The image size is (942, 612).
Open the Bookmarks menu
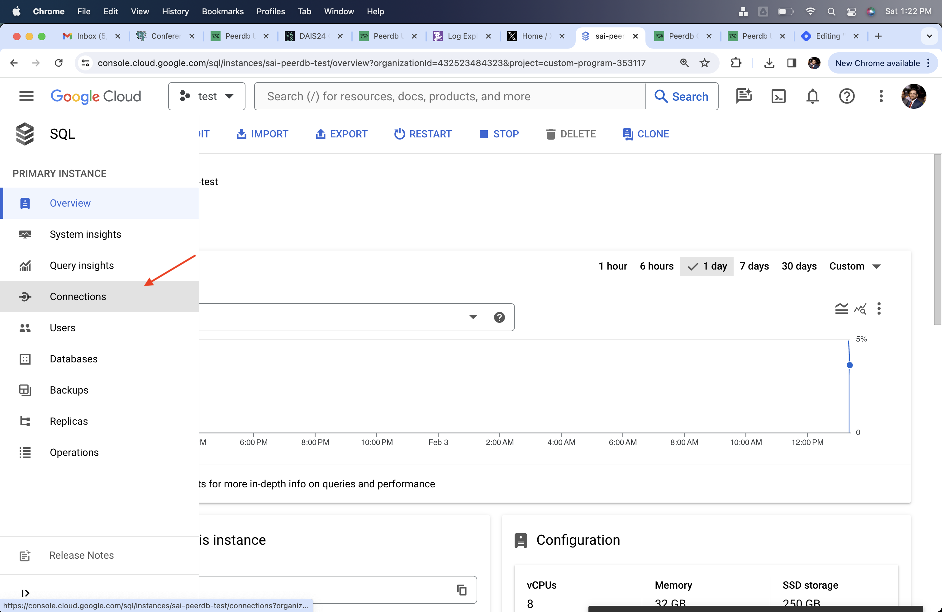pyautogui.click(x=222, y=12)
